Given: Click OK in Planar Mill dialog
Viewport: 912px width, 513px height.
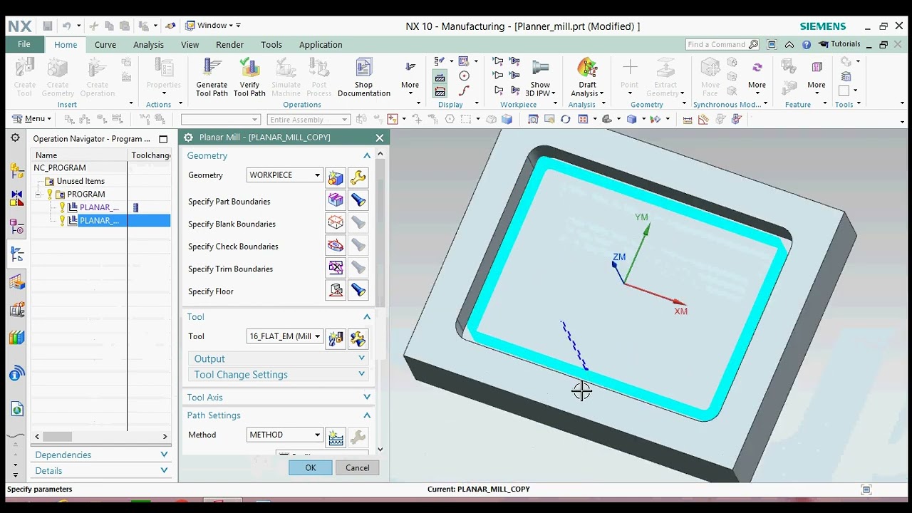Looking at the screenshot, I should (x=311, y=467).
